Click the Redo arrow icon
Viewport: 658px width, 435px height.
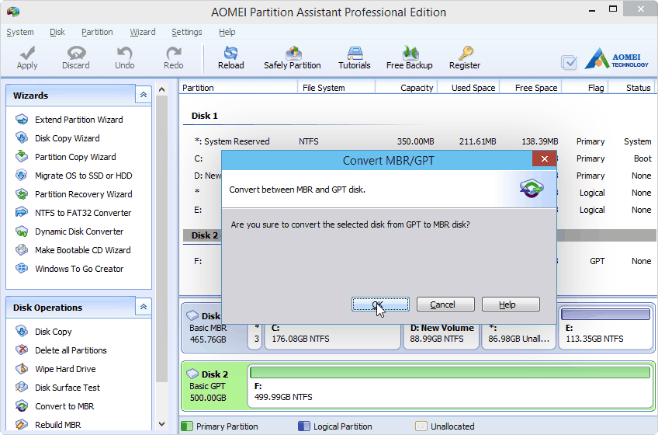point(173,53)
